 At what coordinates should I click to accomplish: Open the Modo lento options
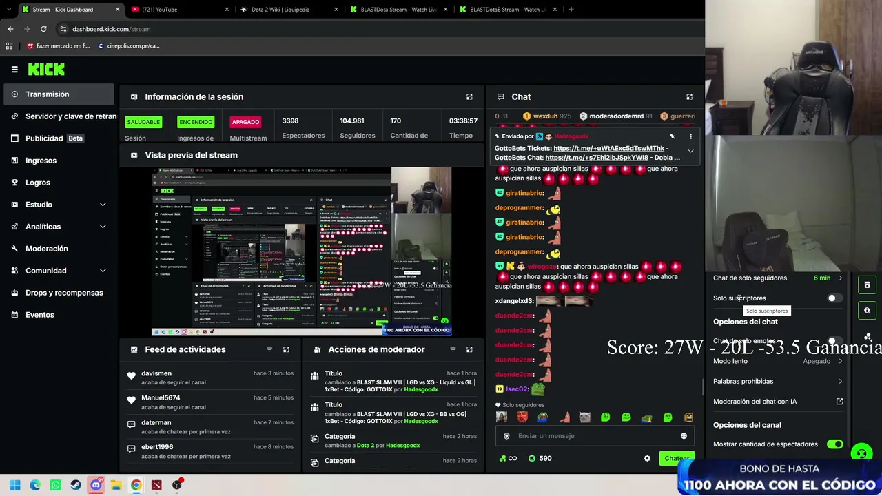777,361
